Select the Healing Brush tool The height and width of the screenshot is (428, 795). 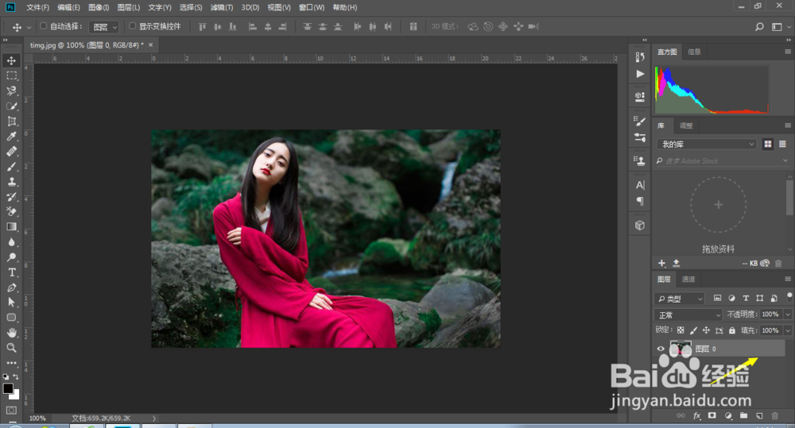click(x=11, y=152)
